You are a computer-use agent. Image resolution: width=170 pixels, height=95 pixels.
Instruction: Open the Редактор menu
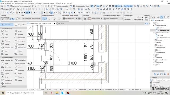tap(8, 4)
